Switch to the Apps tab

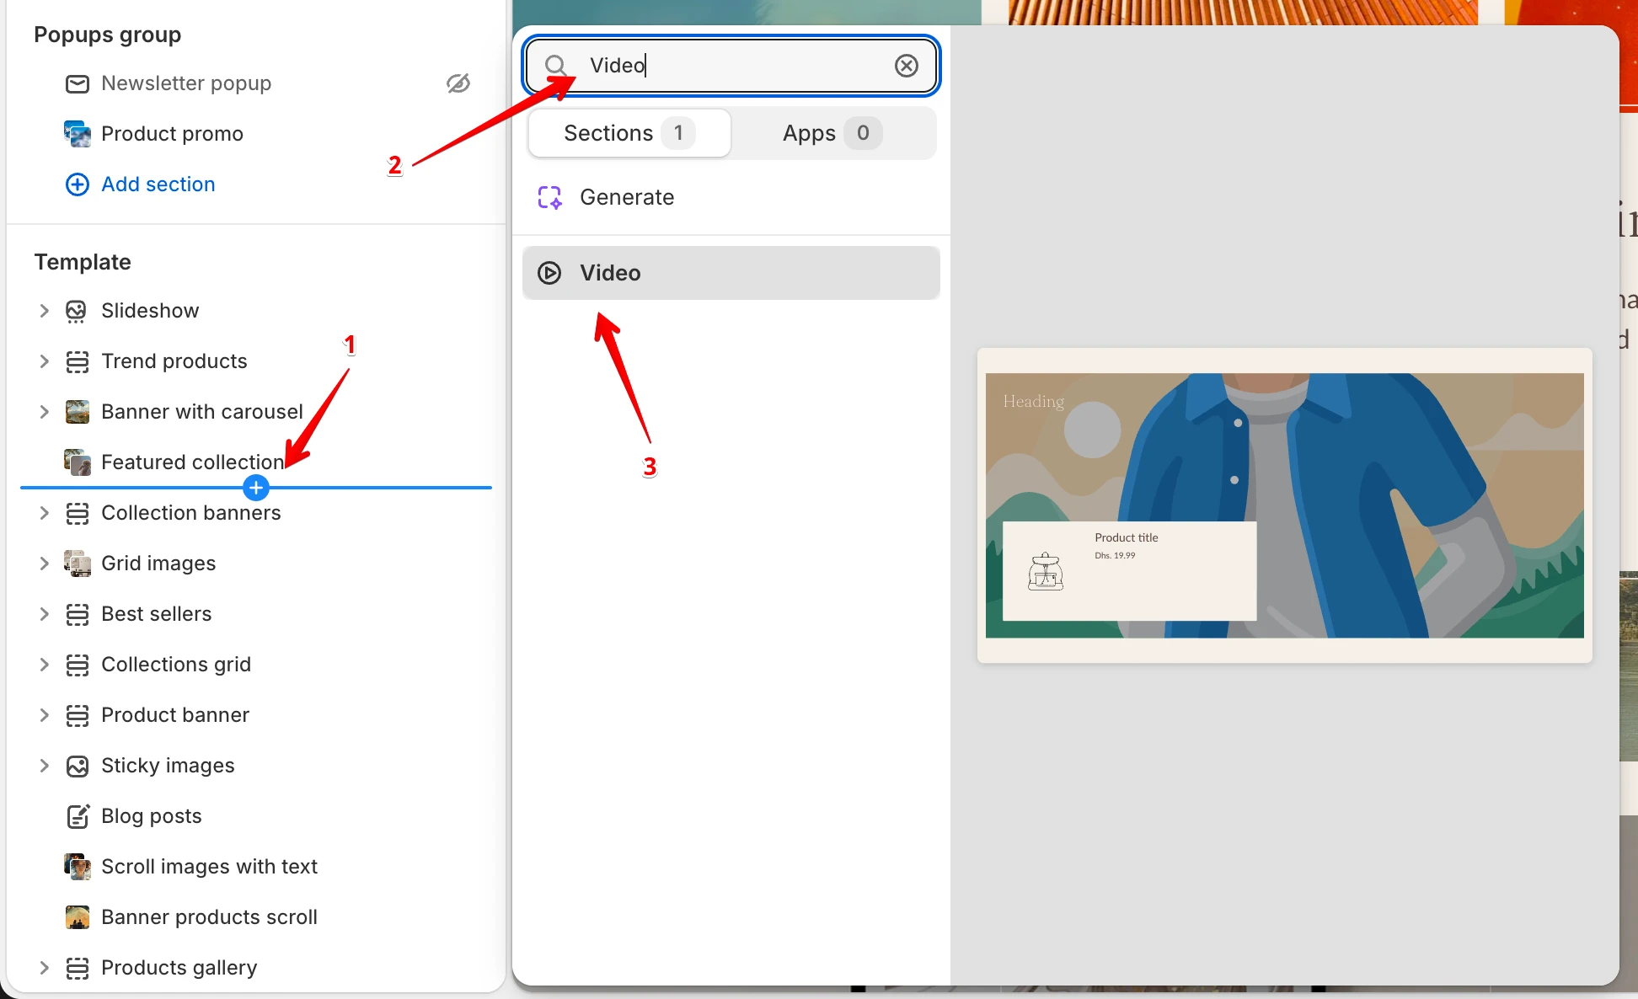(833, 133)
